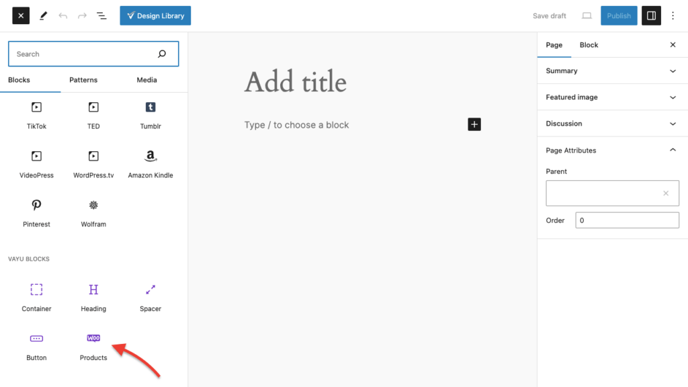Insert the Pinterest embed block
This screenshot has width=688, height=387.
point(36,212)
